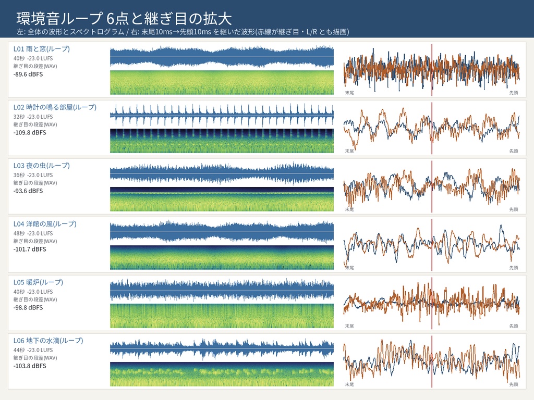Click the "-109.8 dBFS" seam step value

point(30,133)
